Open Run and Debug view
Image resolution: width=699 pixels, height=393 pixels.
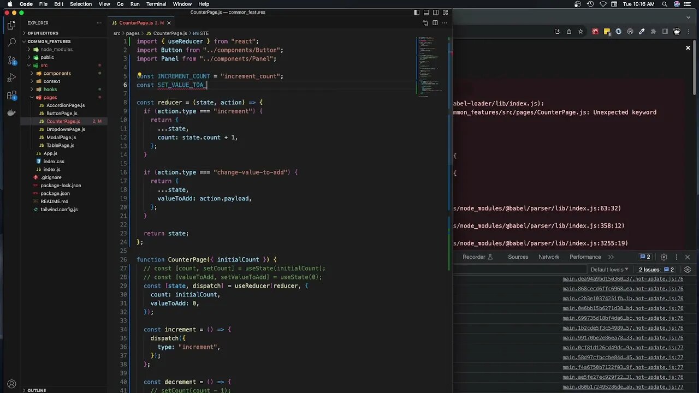(11, 78)
